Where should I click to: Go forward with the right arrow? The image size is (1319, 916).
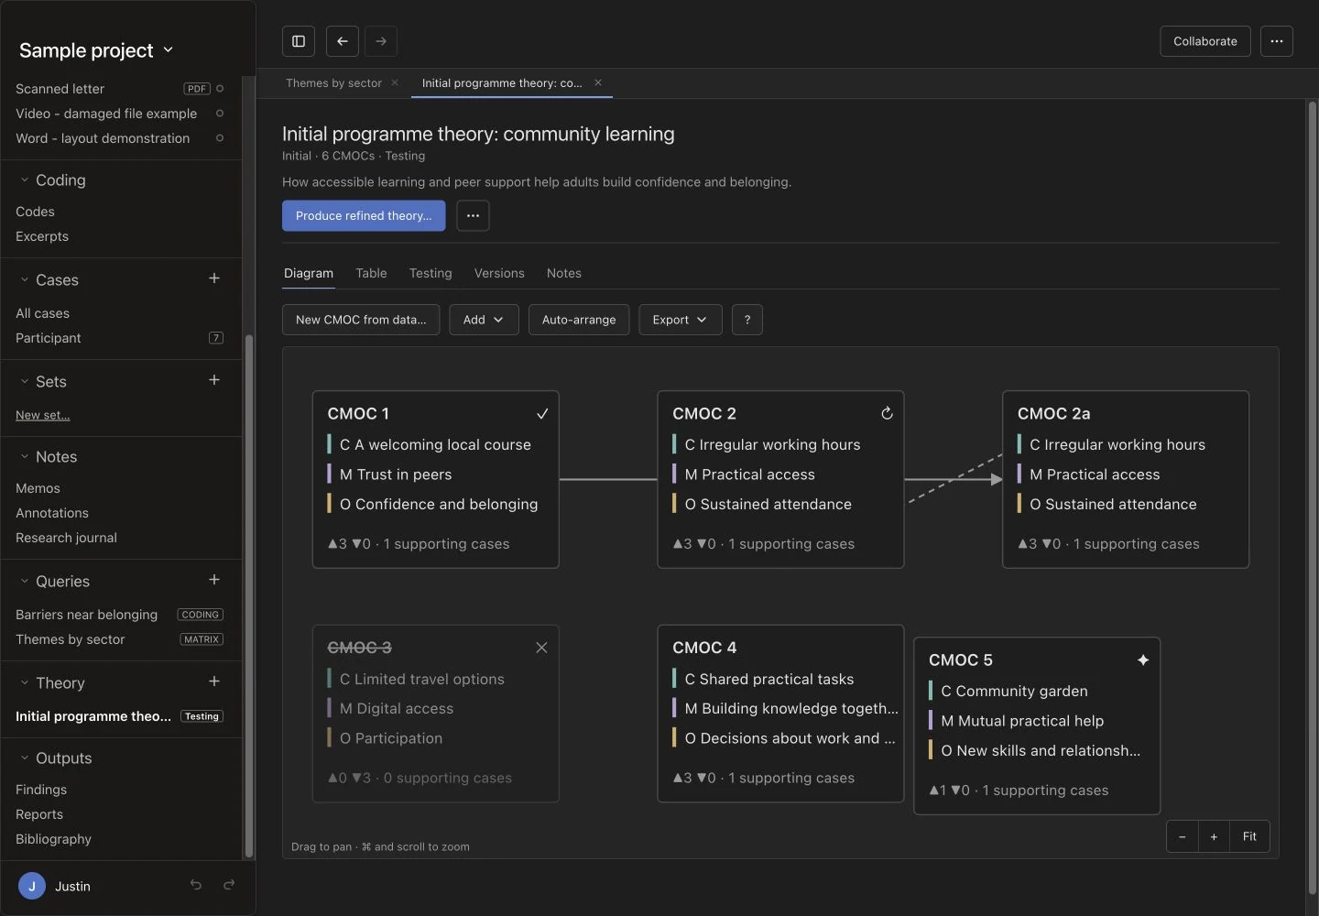click(x=381, y=41)
